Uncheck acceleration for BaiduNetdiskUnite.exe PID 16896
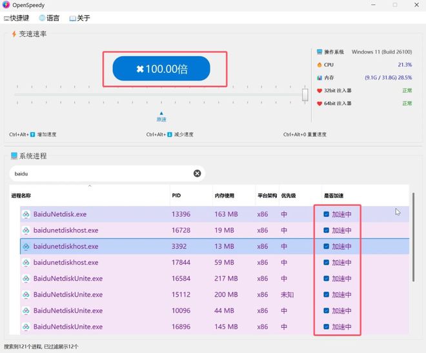 (327, 327)
